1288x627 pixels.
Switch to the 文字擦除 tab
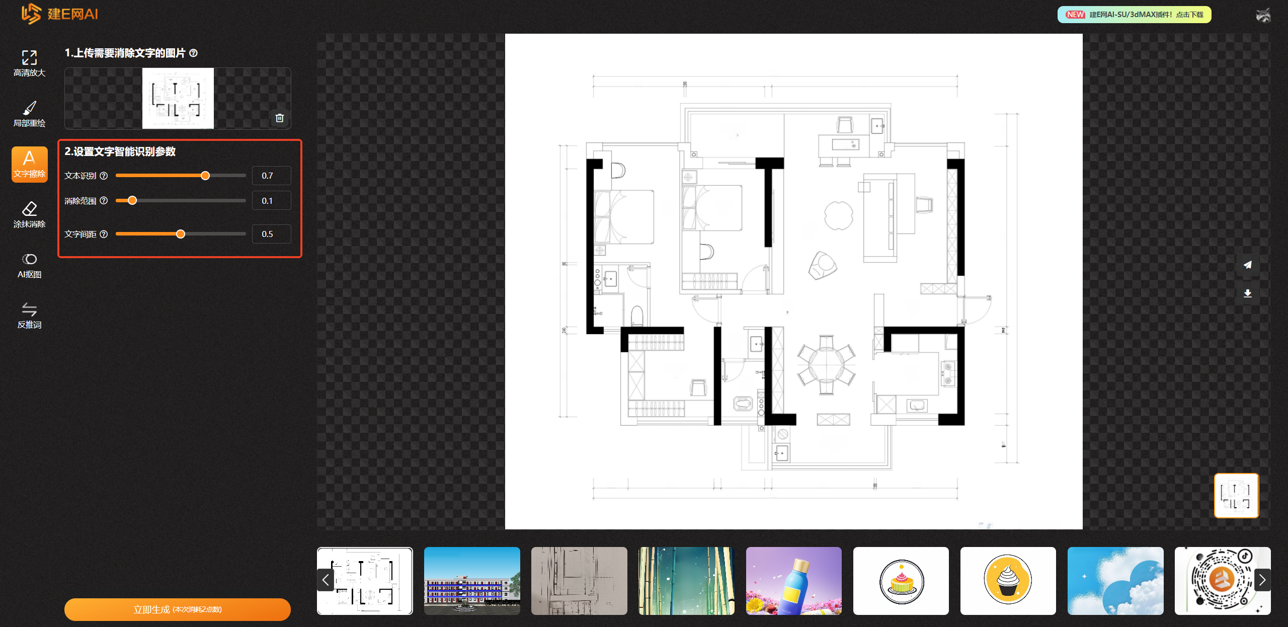click(29, 164)
